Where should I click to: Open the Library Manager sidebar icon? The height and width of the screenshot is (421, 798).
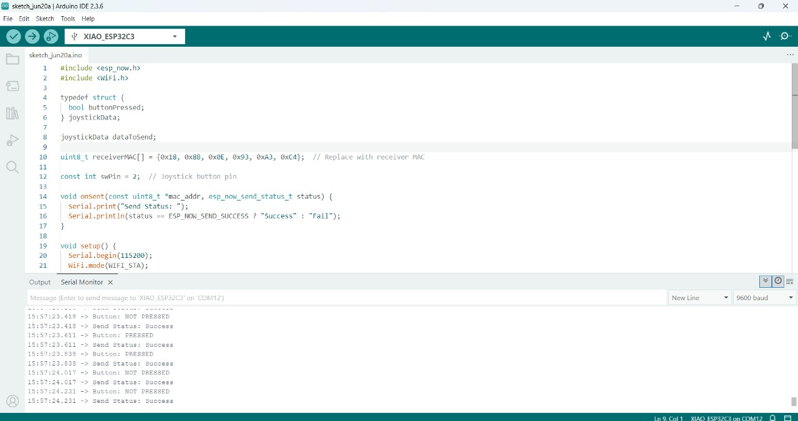pos(12,113)
